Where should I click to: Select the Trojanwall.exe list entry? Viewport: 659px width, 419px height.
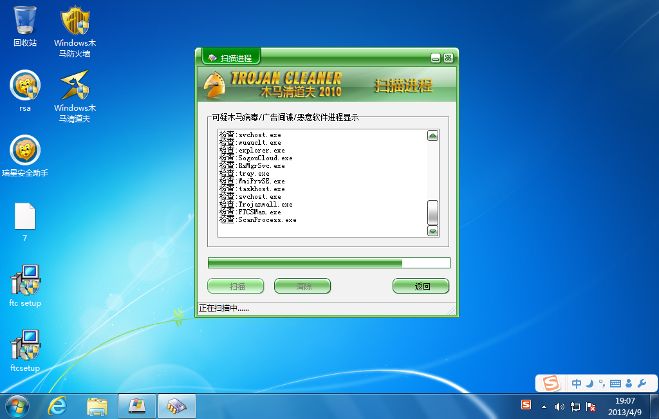(256, 204)
